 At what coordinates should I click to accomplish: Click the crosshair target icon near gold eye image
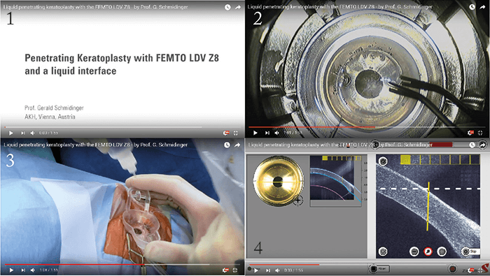click(x=297, y=201)
